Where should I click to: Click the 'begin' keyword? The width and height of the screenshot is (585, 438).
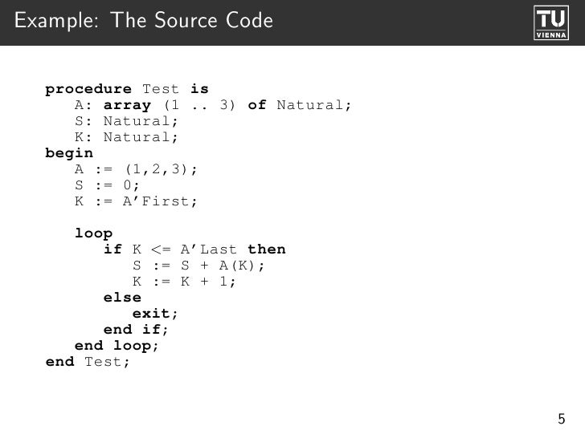pyautogui.click(x=69, y=152)
